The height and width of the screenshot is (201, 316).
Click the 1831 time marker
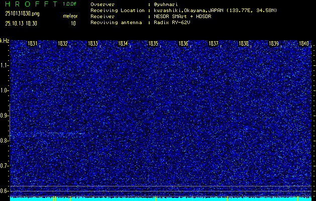tap(33, 44)
